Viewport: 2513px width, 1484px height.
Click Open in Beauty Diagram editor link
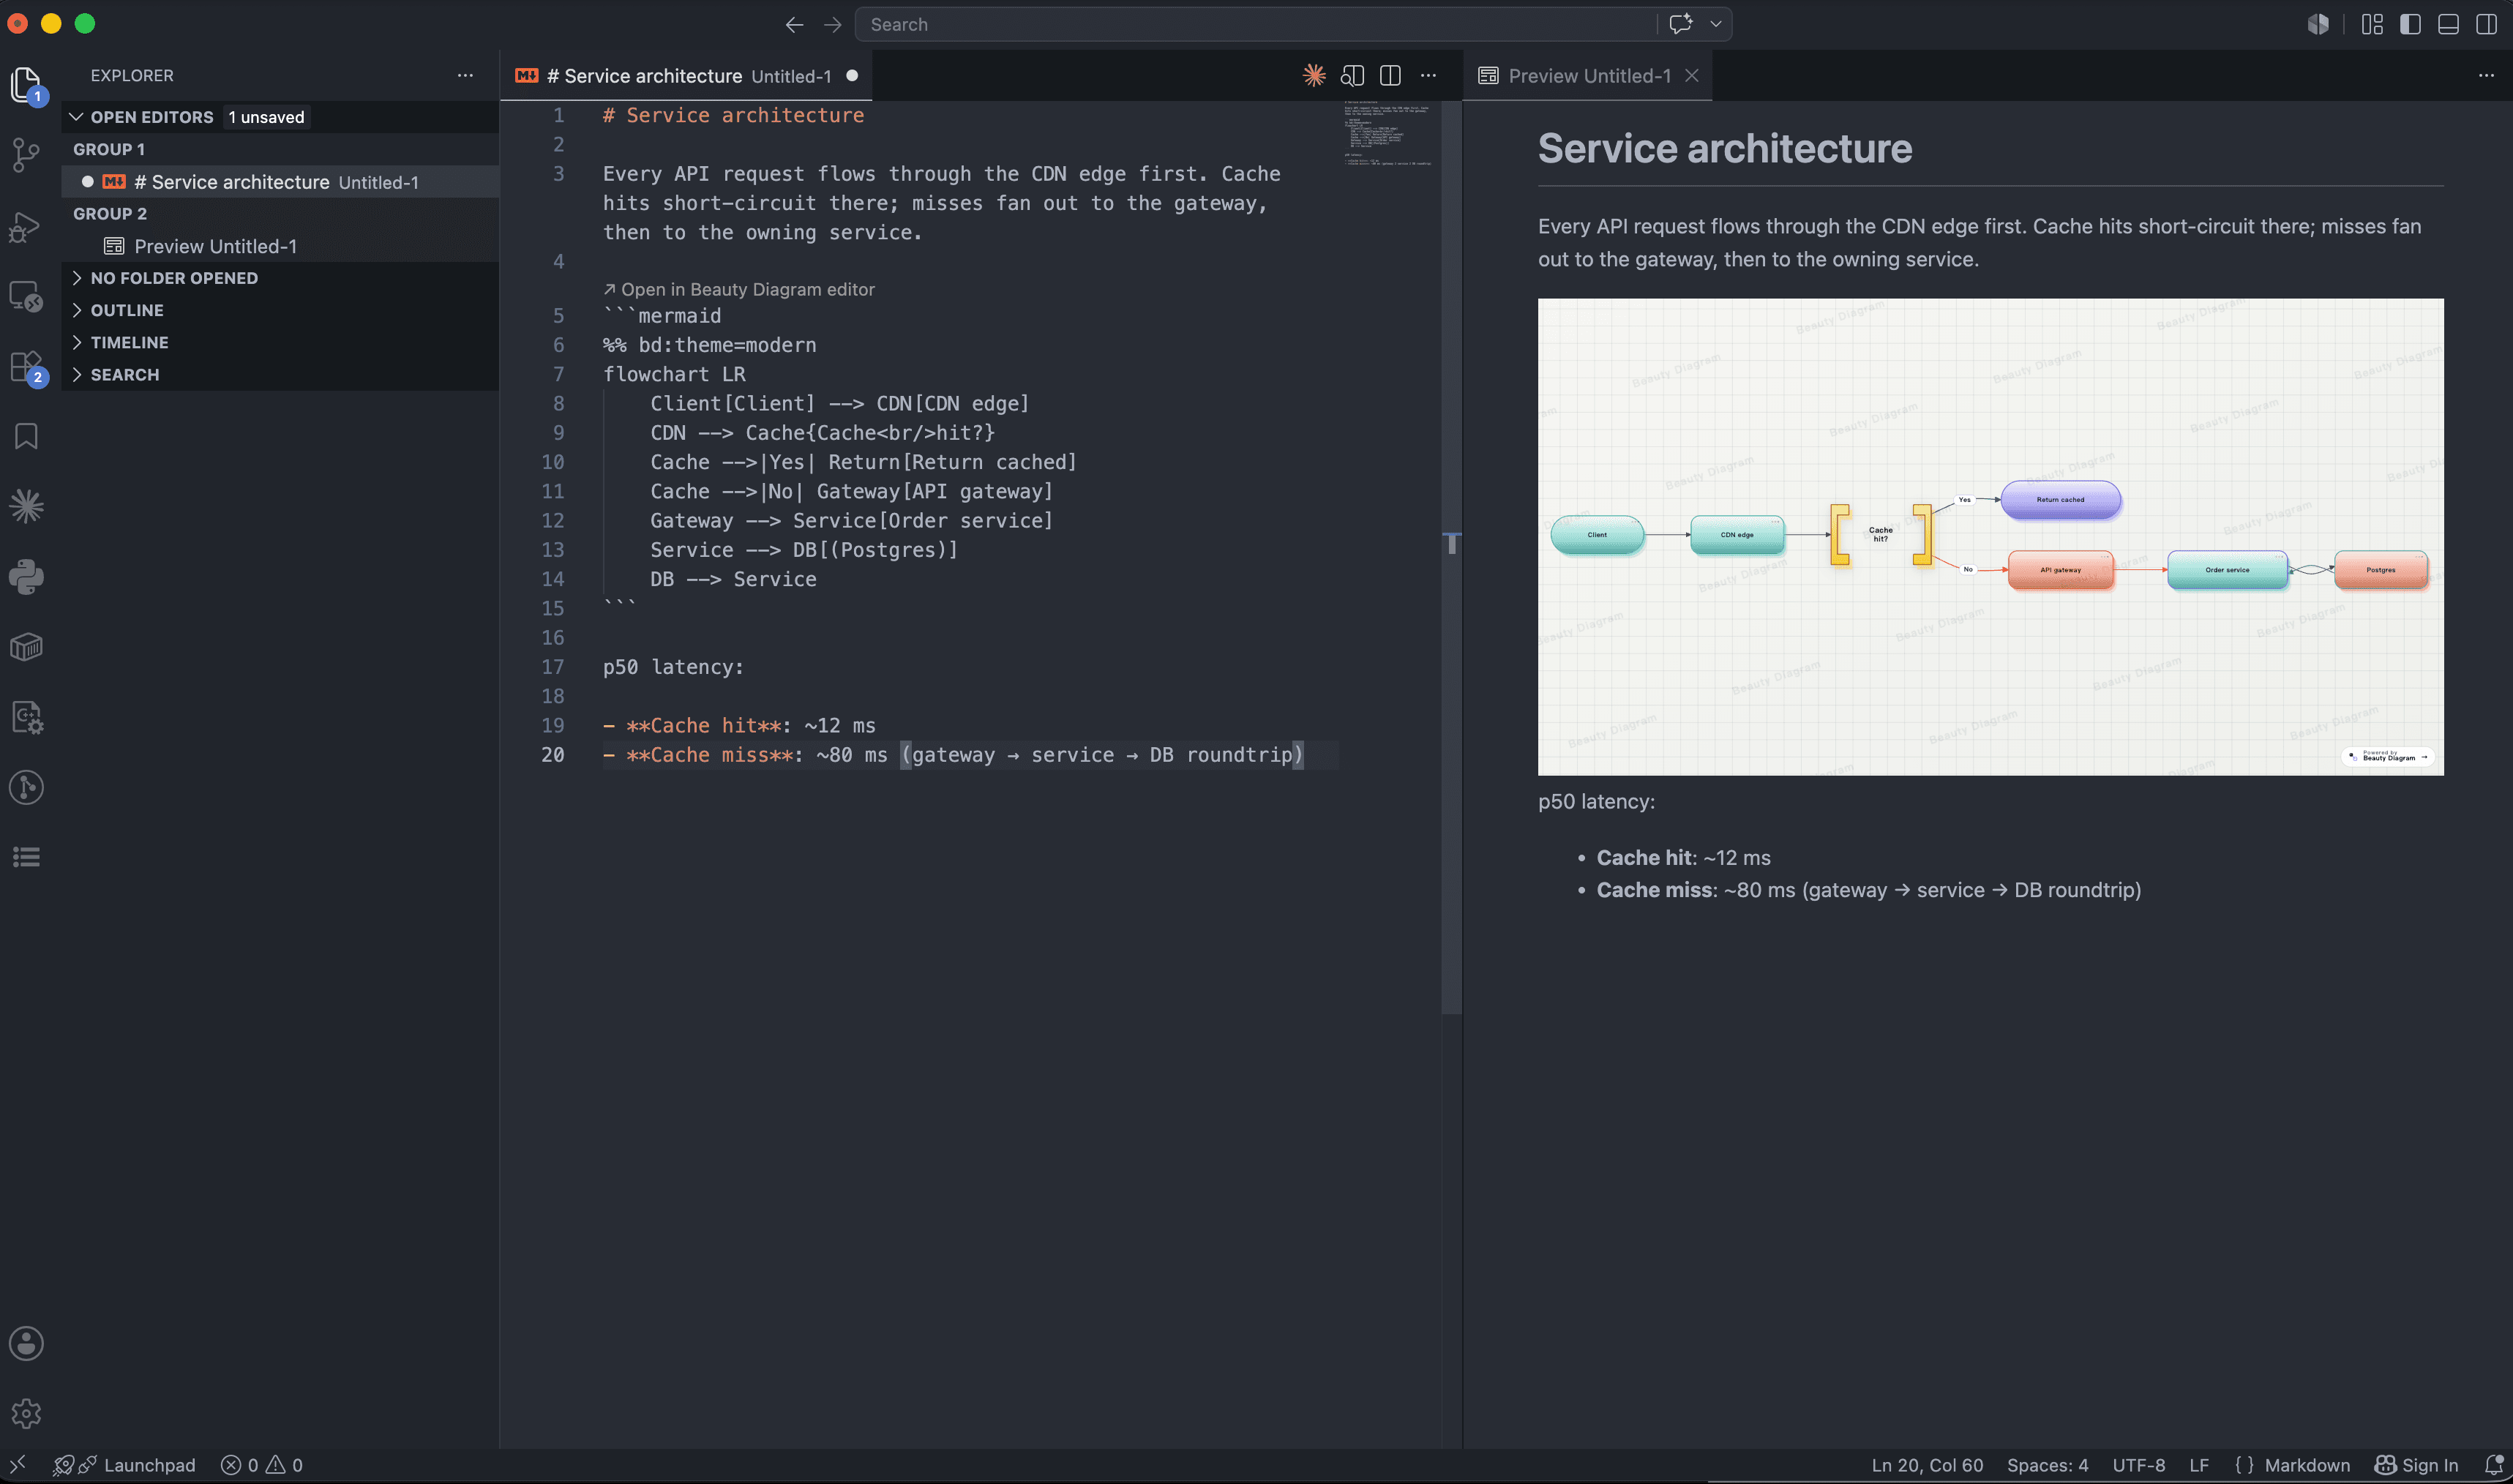coord(739,289)
